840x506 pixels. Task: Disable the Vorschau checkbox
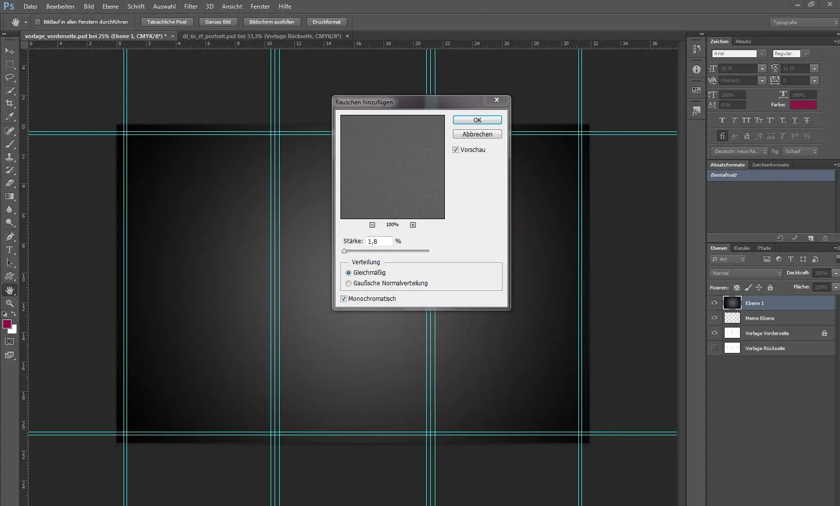pyautogui.click(x=455, y=150)
